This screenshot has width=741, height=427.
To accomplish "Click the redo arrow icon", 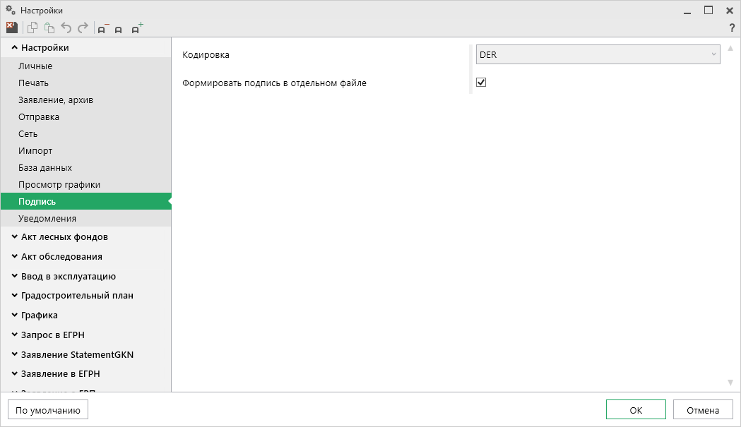I will 83,28.
